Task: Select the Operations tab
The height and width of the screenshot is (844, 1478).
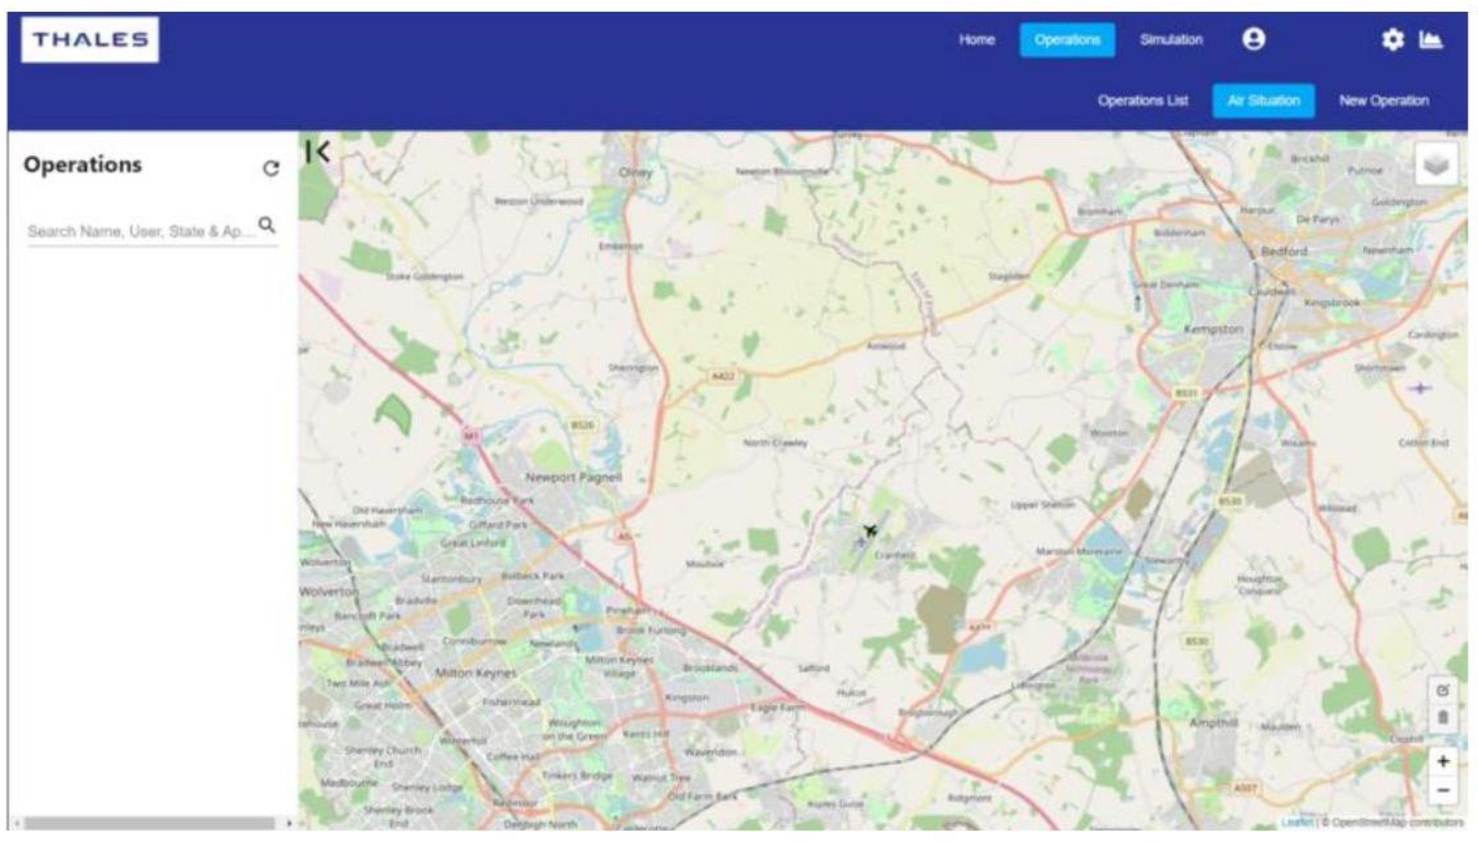Action: tap(1067, 39)
